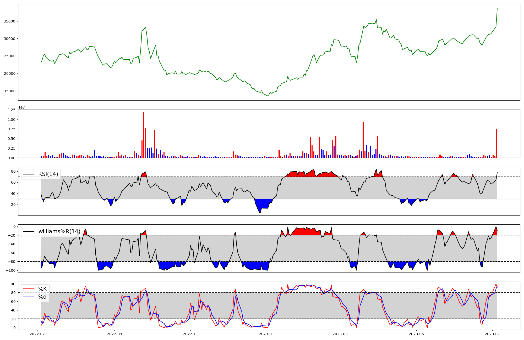Click the %K legend text
The image size is (524, 340).
(x=42, y=289)
